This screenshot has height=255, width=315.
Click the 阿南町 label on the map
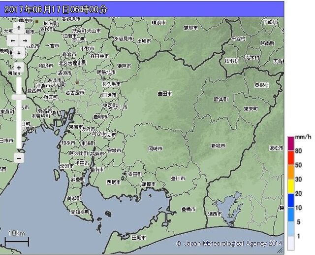(x=267, y=43)
